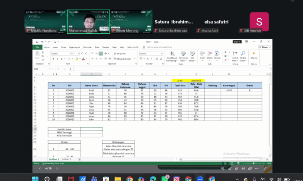The height and width of the screenshot is (181, 303).
Task: Click the Increase Font Size icon
Action: pyautogui.click(x=82, y=53)
